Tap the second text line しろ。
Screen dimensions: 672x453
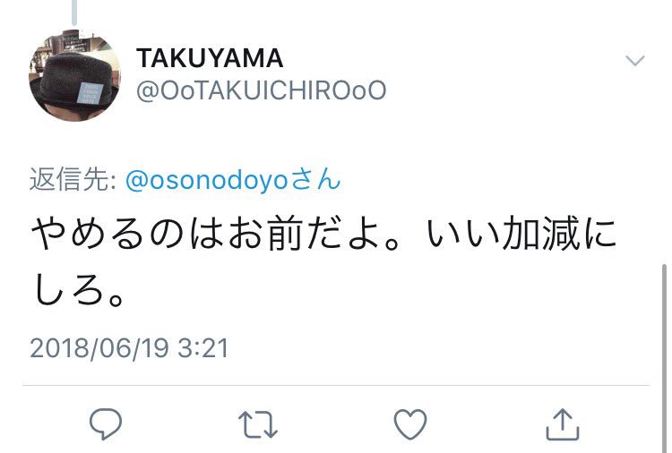79,290
